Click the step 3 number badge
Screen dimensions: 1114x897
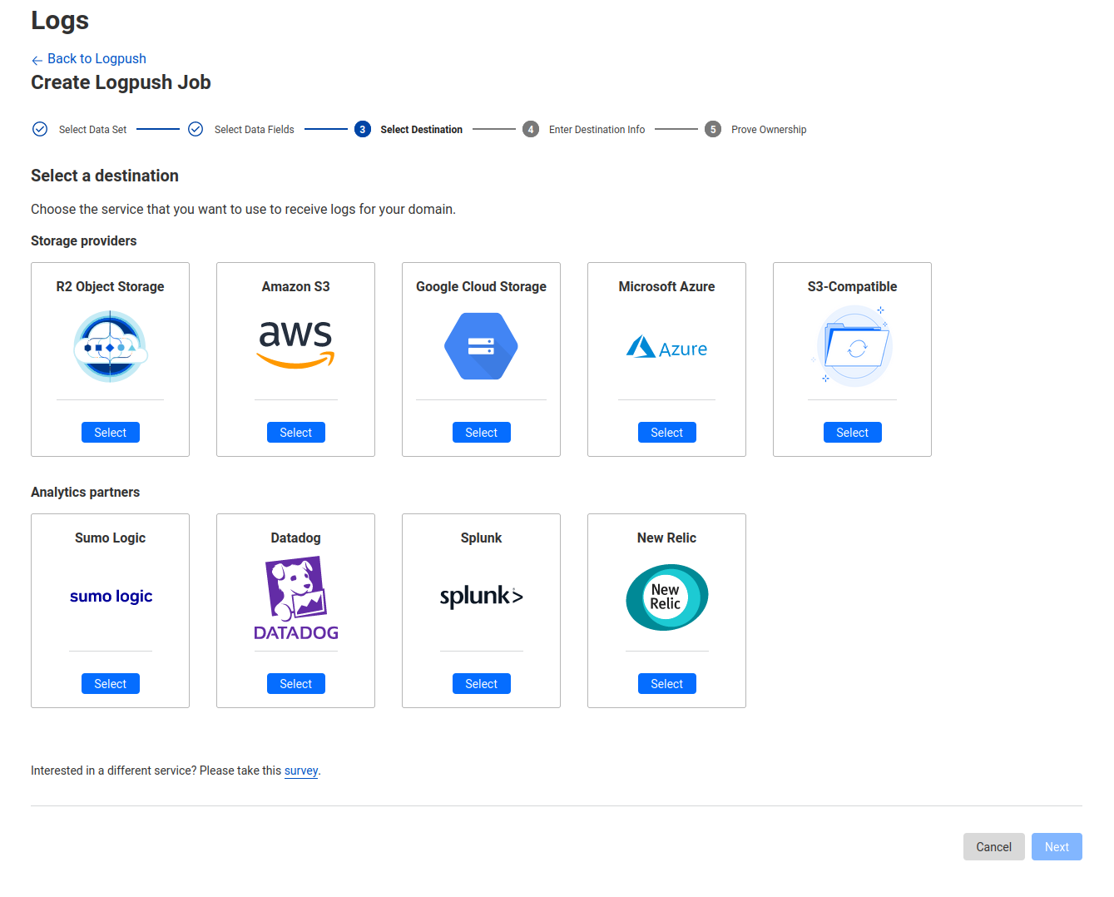click(x=363, y=129)
